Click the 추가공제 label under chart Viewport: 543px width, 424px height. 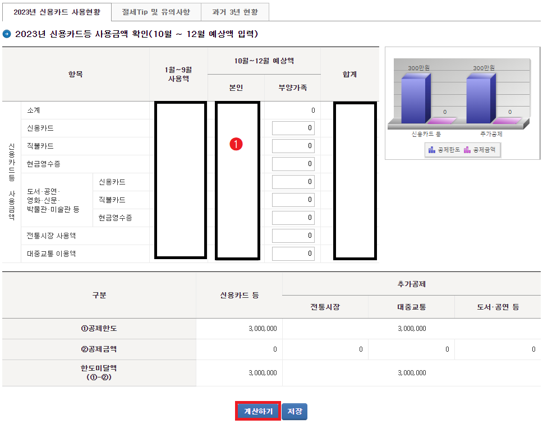pos(491,134)
